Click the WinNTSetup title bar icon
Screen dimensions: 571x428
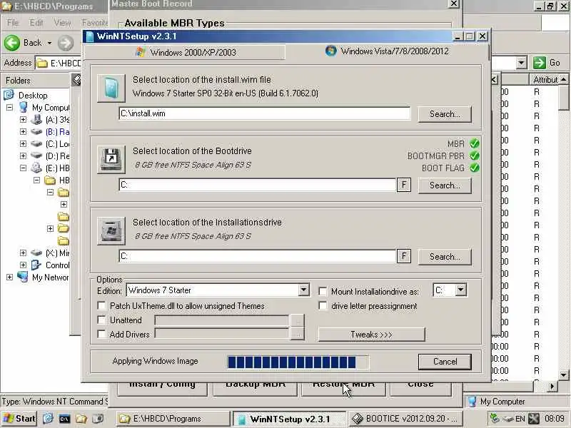click(90, 36)
